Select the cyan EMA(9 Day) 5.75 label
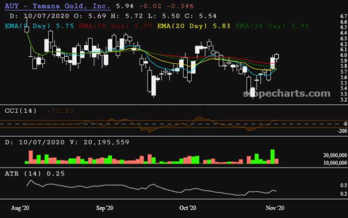The image size is (348, 218). click(x=39, y=26)
